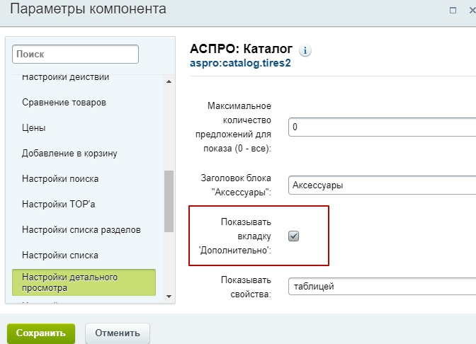
Task: Open Настройки списка section
Action: tap(60, 255)
